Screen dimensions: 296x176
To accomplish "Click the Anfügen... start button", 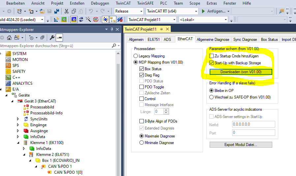I will (x=216, y=11).
